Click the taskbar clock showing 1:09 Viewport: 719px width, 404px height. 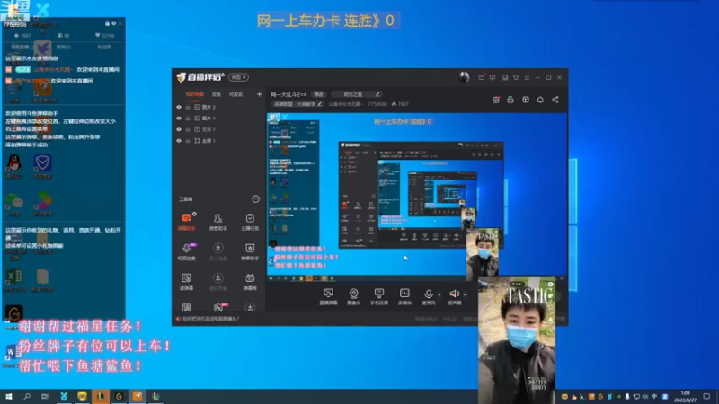pos(685,397)
